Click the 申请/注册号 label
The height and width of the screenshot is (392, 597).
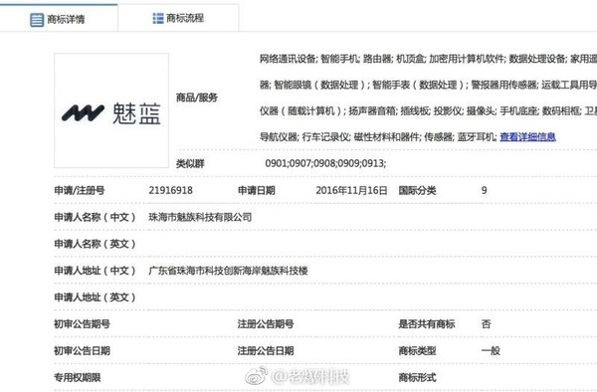tap(80, 190)
